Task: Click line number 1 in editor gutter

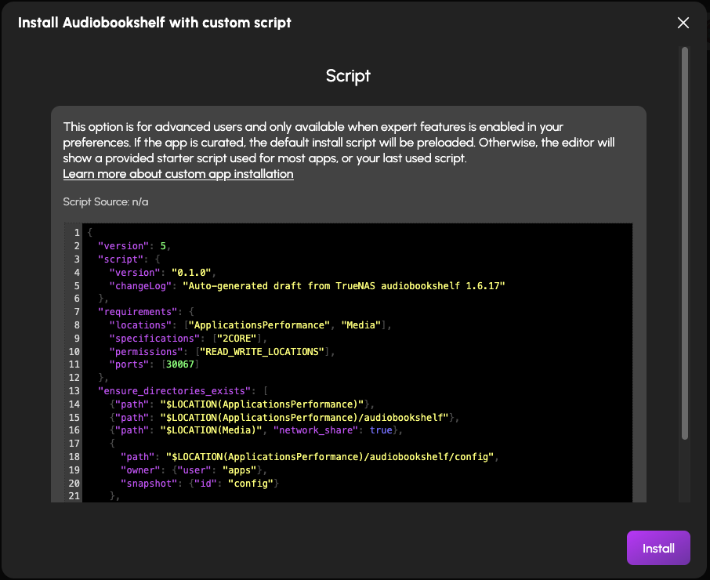Action: tap(77, 233)
